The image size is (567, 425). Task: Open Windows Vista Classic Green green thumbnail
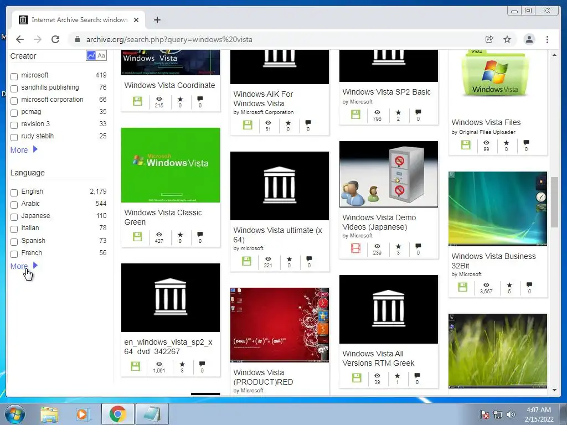[x=171, y=165]
